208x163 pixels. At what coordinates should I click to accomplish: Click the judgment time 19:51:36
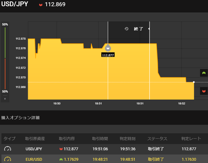coord(128,149)
